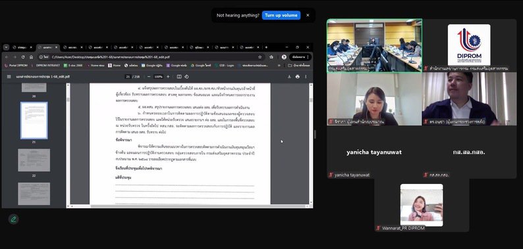Open the browser home page icon
This screenshot has height=249, width=523.
[31, 57]
